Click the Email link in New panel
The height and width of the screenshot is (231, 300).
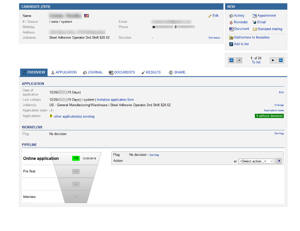coord(261,22)
